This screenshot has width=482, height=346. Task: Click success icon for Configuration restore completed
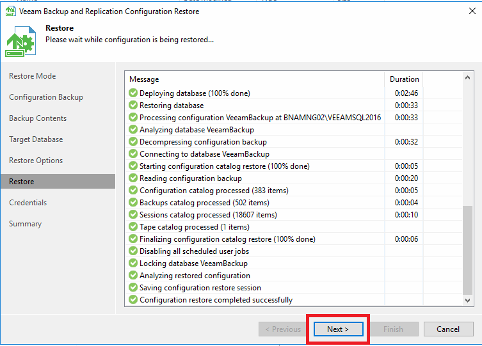click(x=133, y=299)
